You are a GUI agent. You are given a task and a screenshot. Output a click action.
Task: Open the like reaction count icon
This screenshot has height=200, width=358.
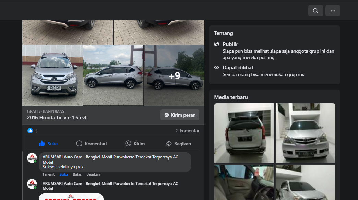[x=30, y=131]
